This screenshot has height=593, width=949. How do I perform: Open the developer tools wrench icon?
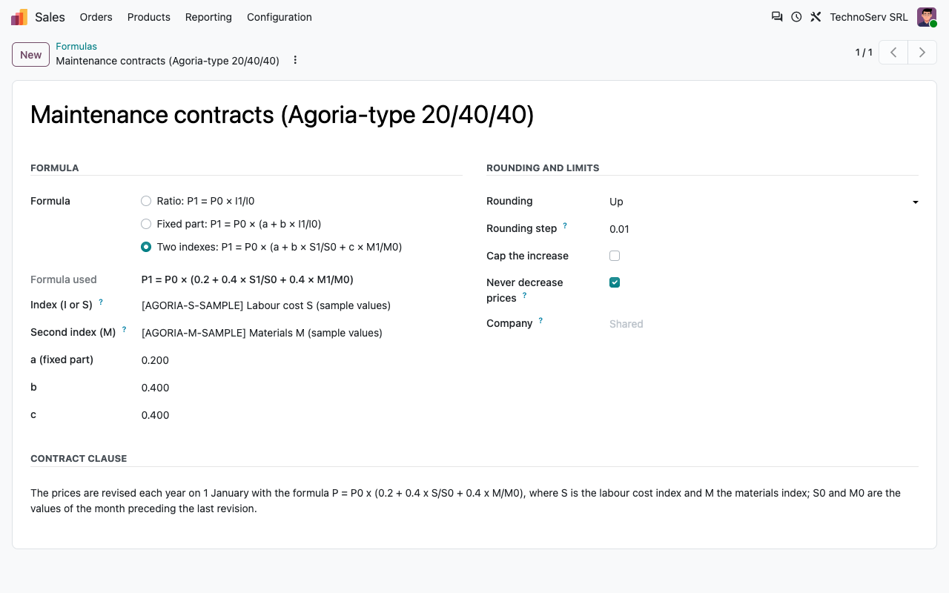click(816, 16)
